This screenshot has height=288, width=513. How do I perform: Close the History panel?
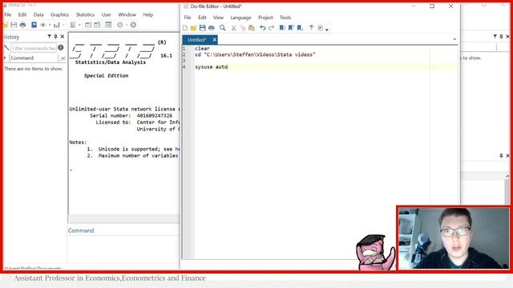(63, 37)
